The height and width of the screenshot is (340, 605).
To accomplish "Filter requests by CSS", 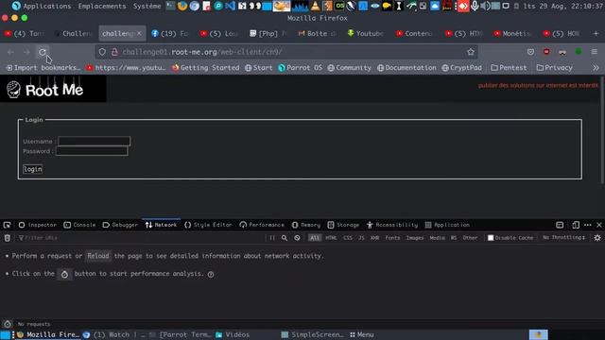I will coord(348,238).
